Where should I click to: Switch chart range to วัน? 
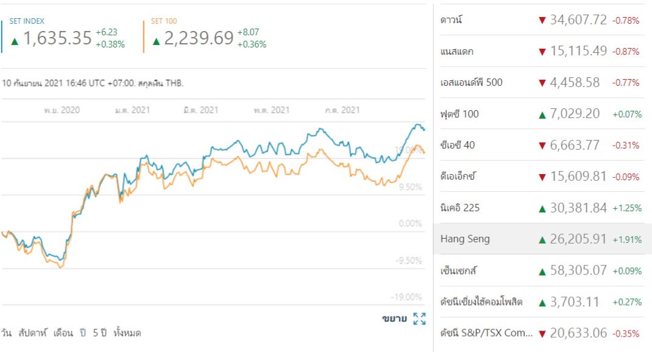point(6,333)
